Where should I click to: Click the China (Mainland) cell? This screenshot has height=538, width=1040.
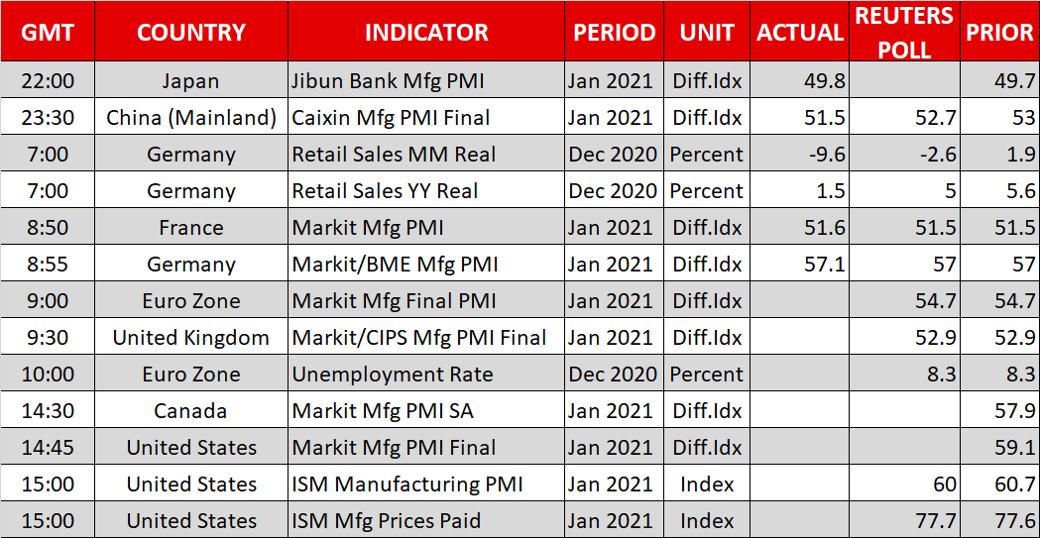[191, 118]
